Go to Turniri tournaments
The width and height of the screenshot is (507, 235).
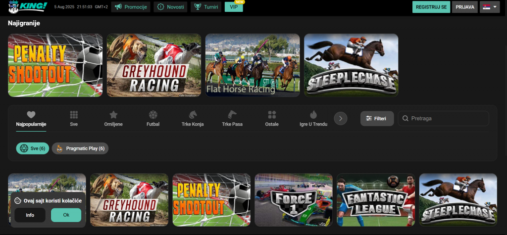point(206,7)
